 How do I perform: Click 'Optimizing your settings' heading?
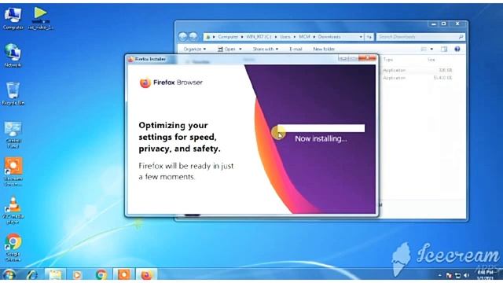point(180,137)
